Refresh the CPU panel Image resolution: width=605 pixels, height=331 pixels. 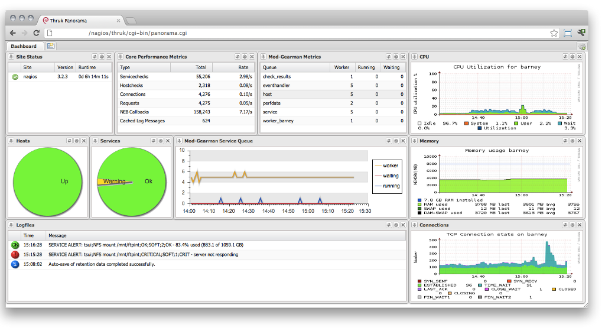[x=565, y=57]
